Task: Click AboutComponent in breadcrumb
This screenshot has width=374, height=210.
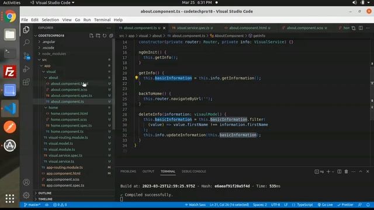Action: [229, 36]
